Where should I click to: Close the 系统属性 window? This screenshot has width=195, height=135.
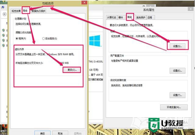click(191, 9)
